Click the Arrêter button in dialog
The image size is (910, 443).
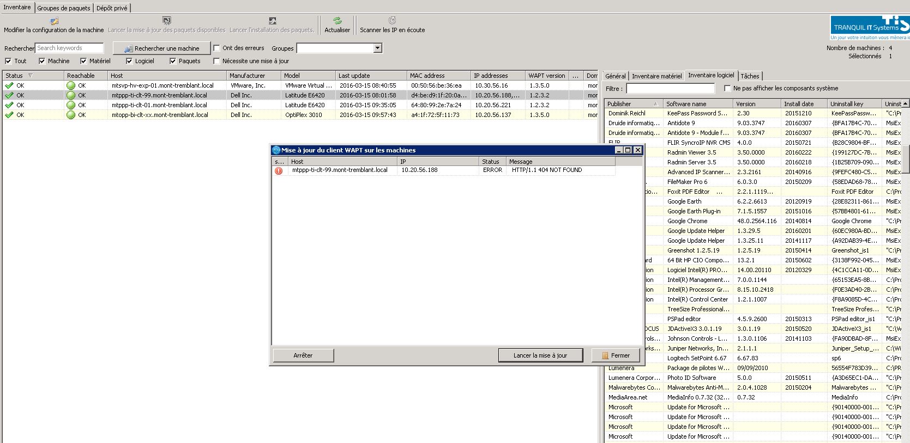[x=303, y=355]
